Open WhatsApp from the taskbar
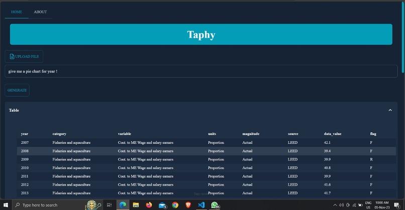This screenshot has width=405, height=210. click(x=215, y=205)
